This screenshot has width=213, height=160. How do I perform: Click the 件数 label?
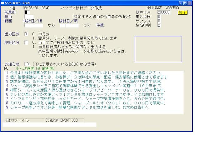pyautogui.click(x=100, y=25)
